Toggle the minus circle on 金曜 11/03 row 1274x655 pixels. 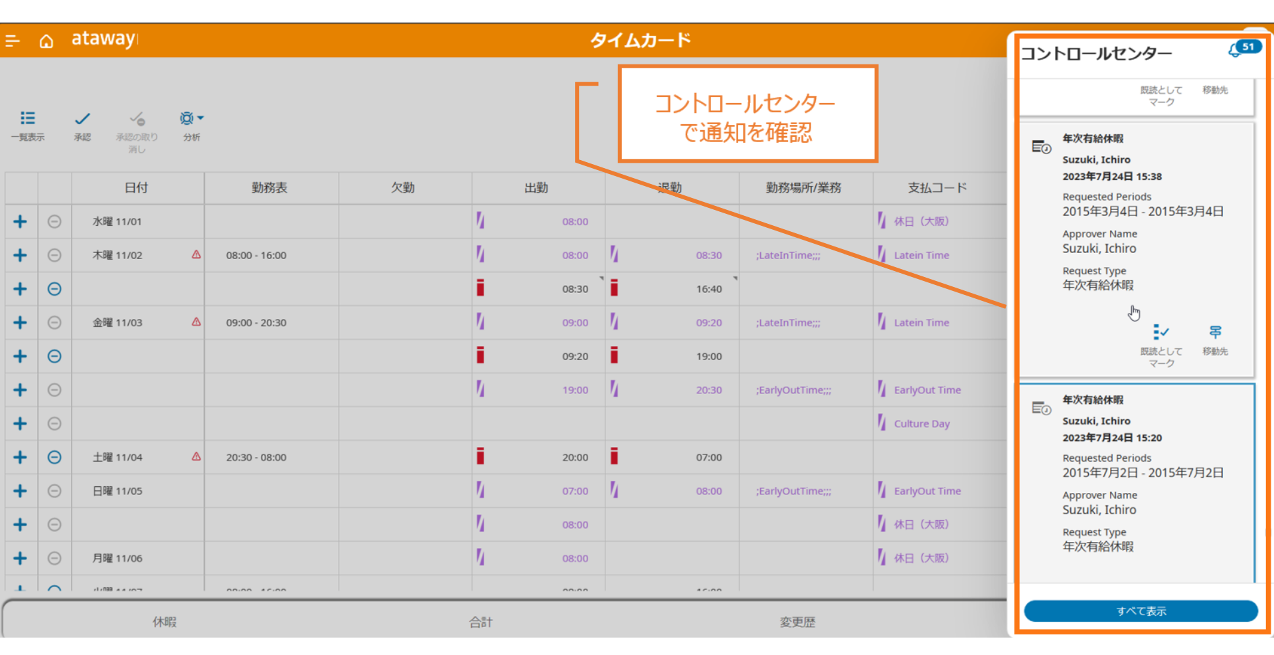click(x=54, y=323)
